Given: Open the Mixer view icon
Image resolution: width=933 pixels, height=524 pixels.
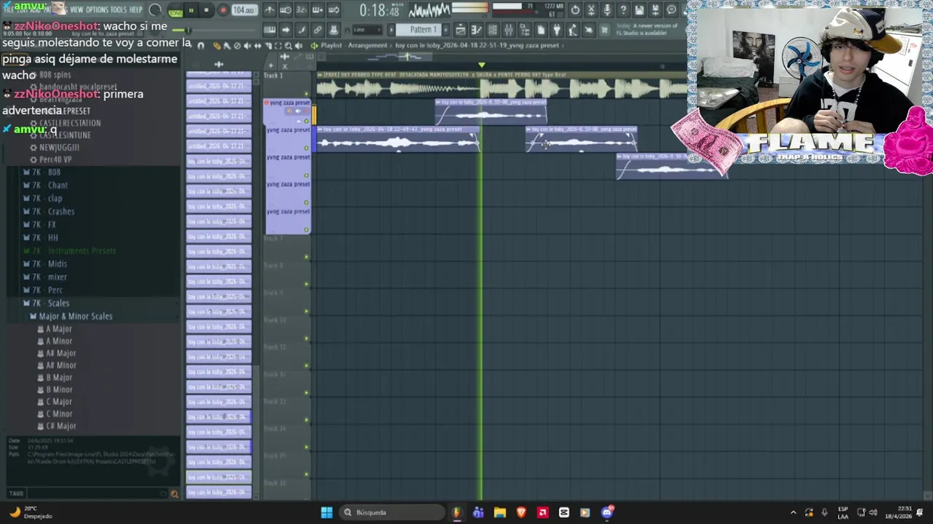Looking at the screenshot, I should [508, 30].
